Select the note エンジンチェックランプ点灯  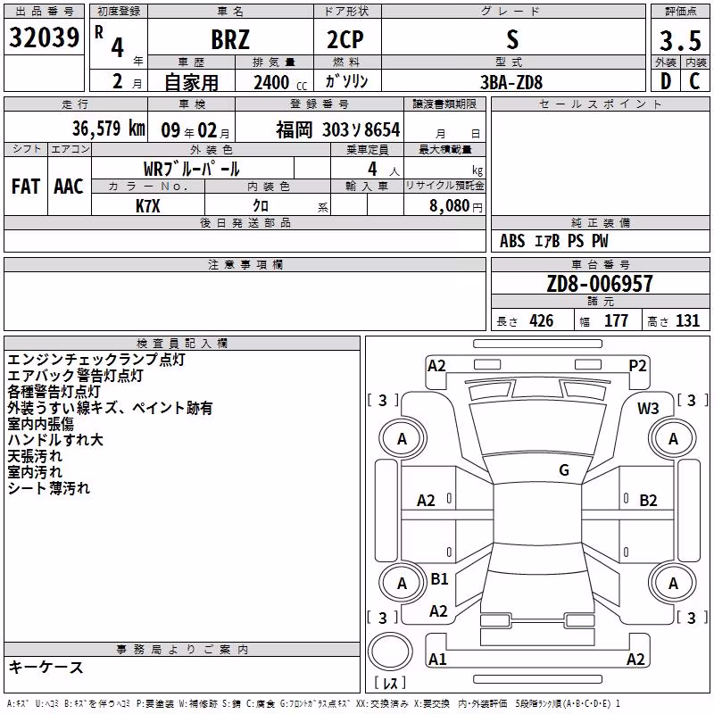tap(96, 360)
